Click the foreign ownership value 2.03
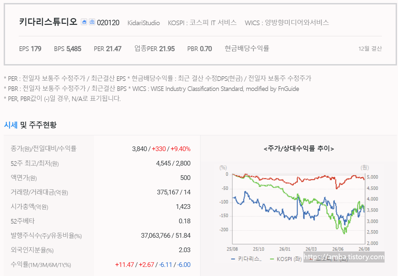 click(184, 250)
